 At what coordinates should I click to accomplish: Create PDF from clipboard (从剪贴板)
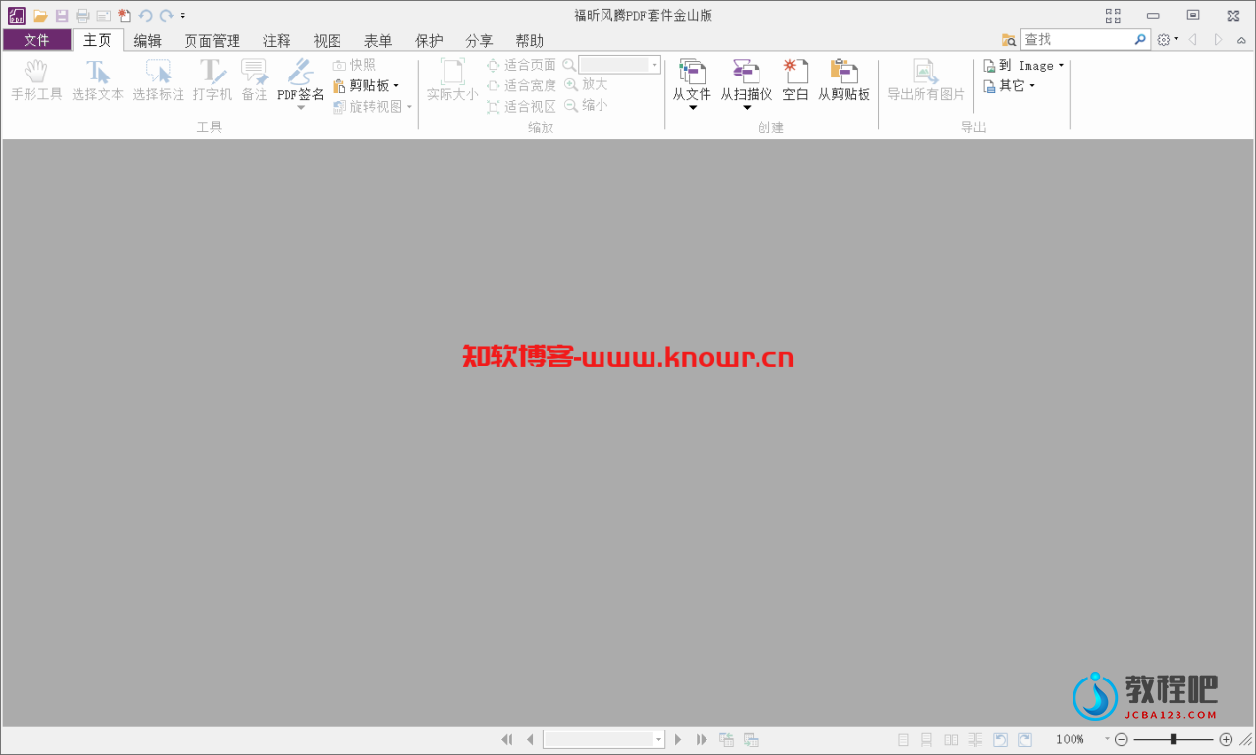click(844, 80)
